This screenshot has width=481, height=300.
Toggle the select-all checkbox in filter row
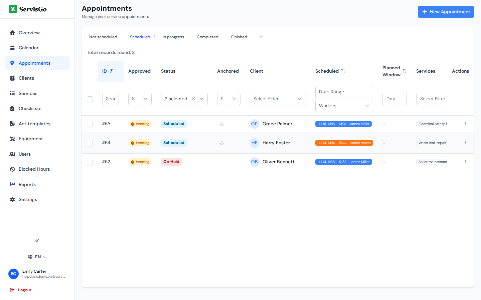(x=90, y=99)
